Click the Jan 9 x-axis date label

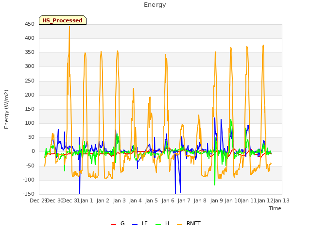pyautogui.click(x=217, y=200)
